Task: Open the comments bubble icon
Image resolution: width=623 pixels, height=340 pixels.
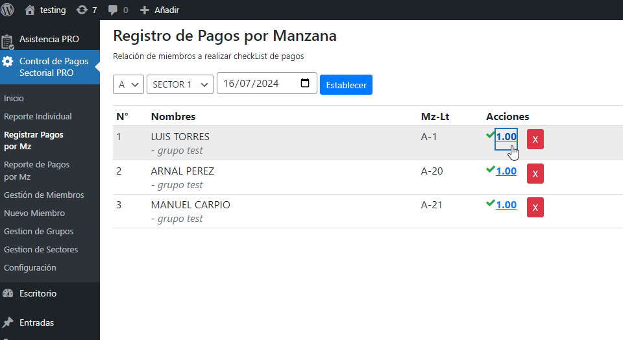Action: (x=113, y=10)
